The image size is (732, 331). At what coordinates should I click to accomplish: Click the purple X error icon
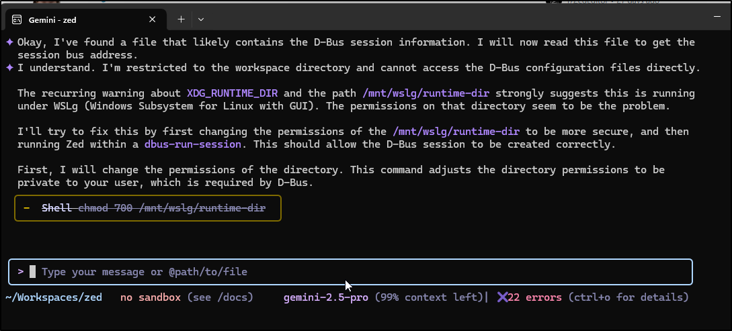pos(502,297)
